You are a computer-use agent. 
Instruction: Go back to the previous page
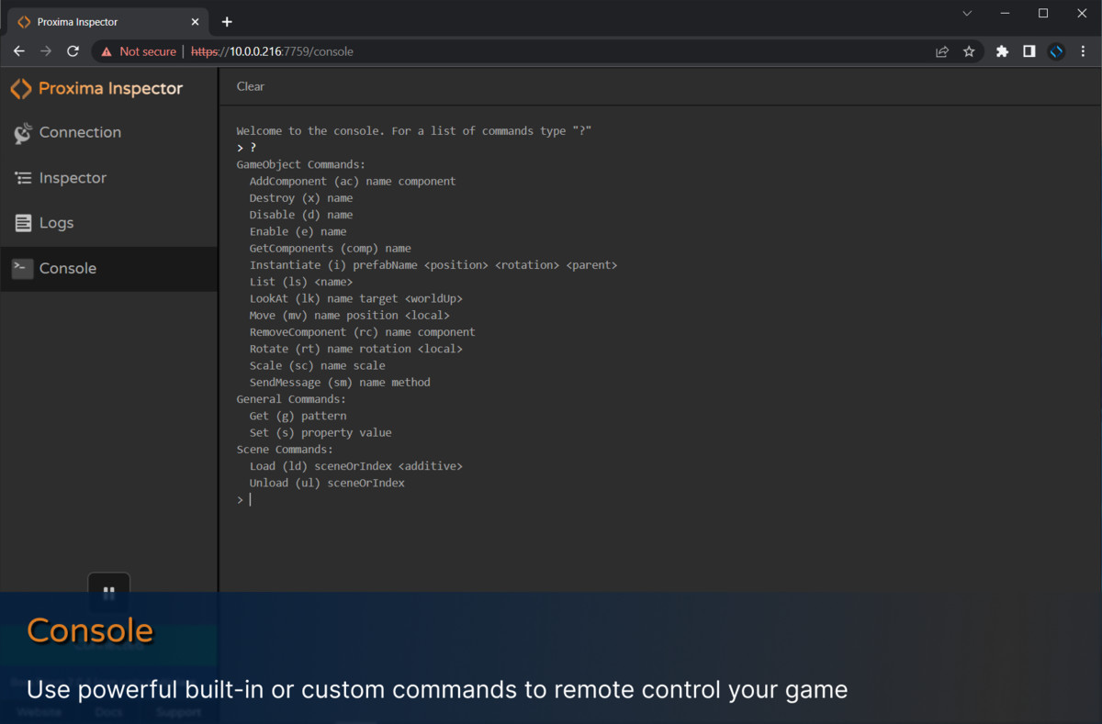click(19, 51)
